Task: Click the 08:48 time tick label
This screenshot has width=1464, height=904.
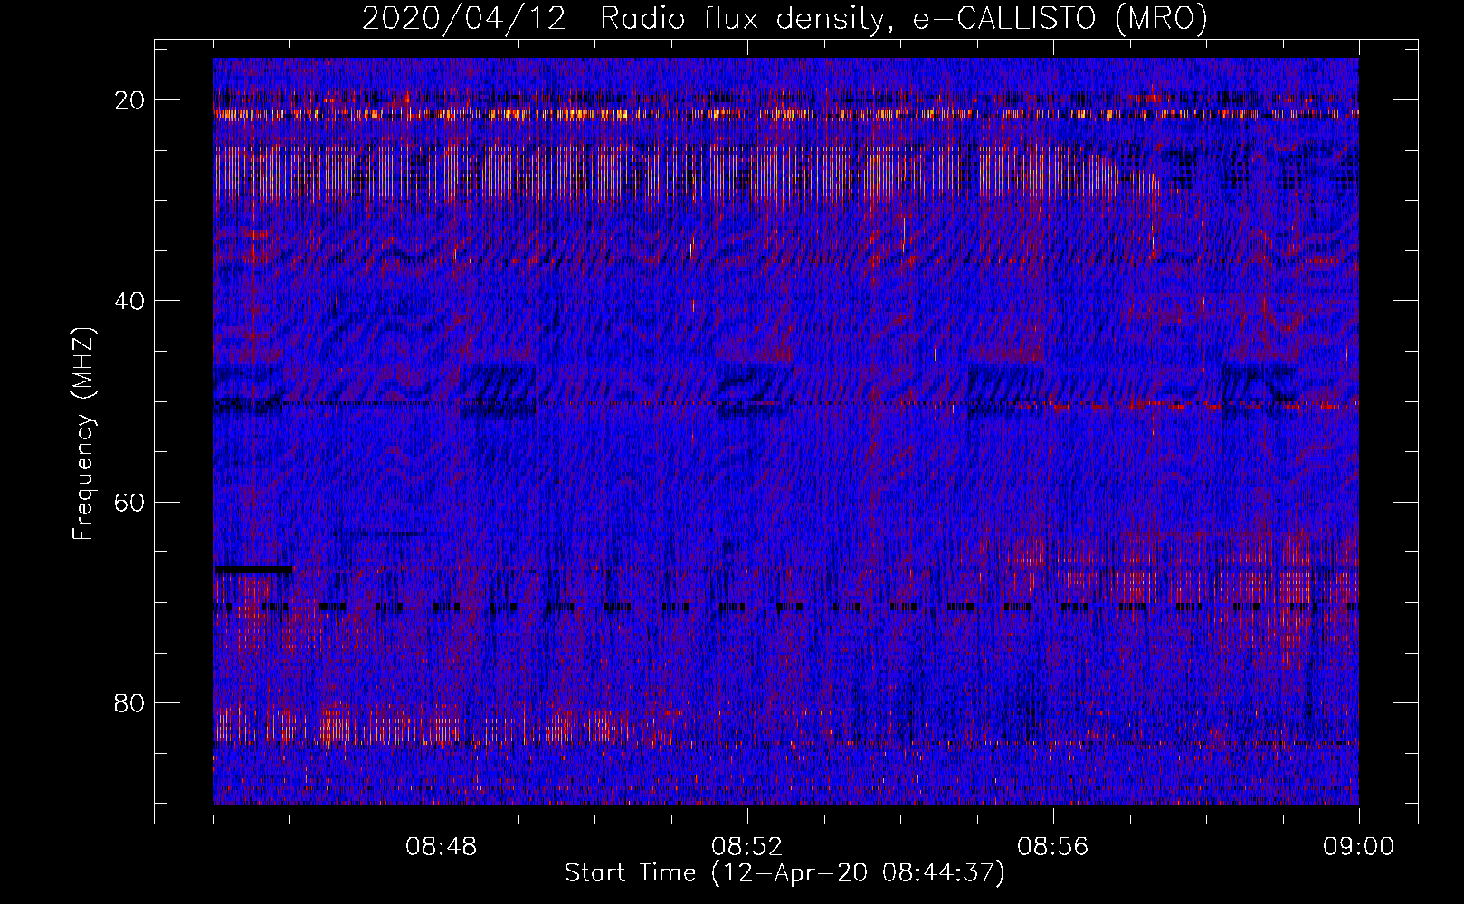Action: pos(442,847)
